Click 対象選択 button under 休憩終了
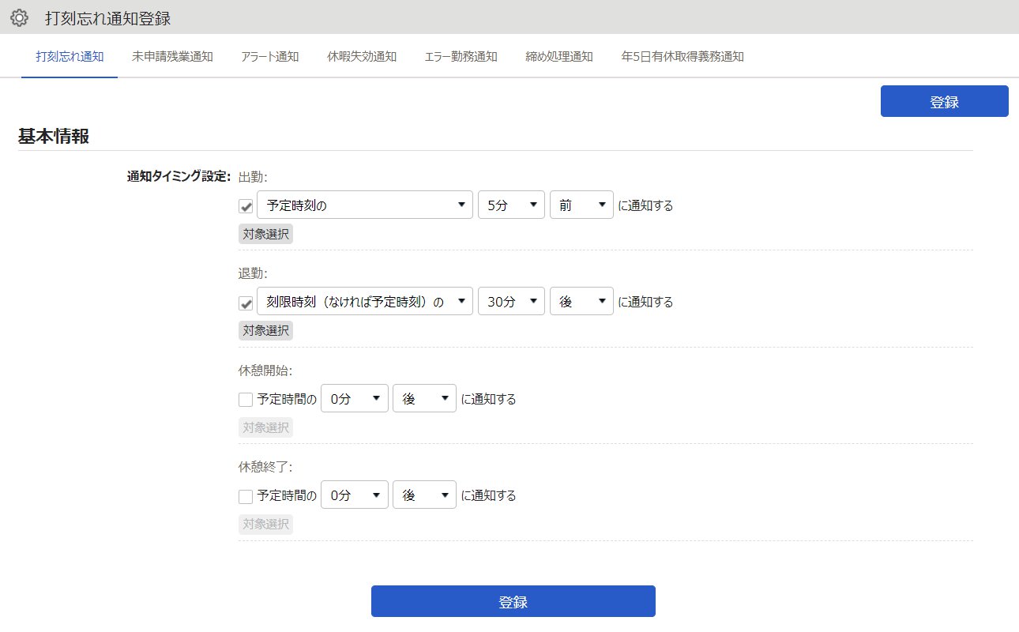The image size is (1019, 632). 265,524
